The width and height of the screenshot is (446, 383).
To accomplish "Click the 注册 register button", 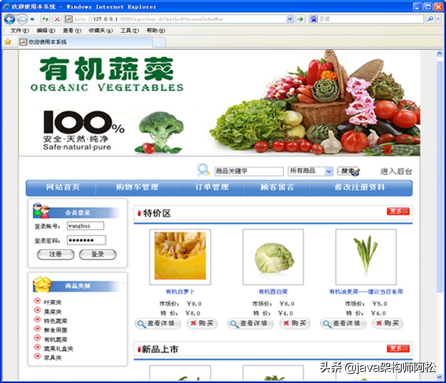I will pos(55,254).
